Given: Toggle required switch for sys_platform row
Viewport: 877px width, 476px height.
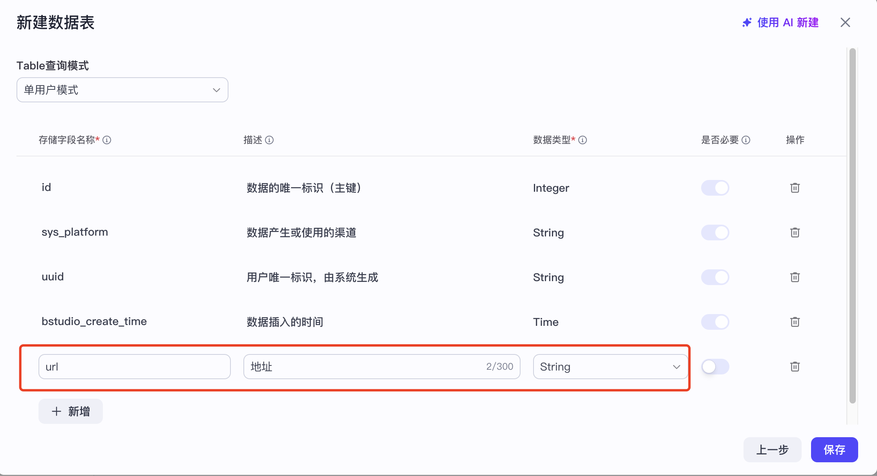Looking at the screenshot, I should pos(715,233).
